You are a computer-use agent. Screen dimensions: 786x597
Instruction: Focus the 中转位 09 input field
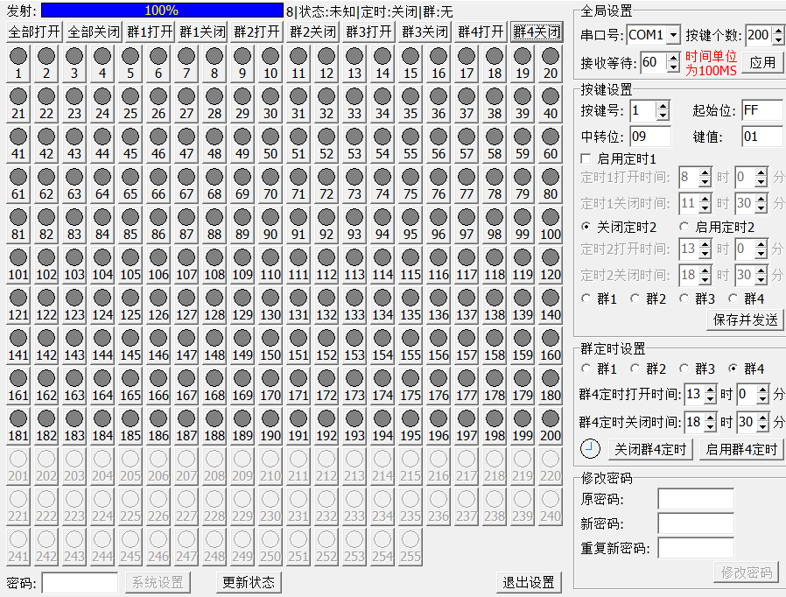[650, 137]
